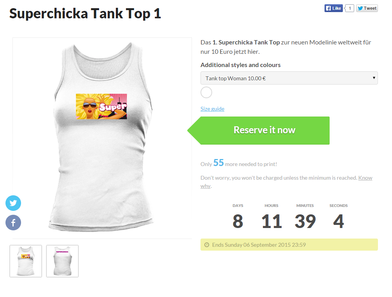Click the clock icon beside the end date

coord(207,245)
